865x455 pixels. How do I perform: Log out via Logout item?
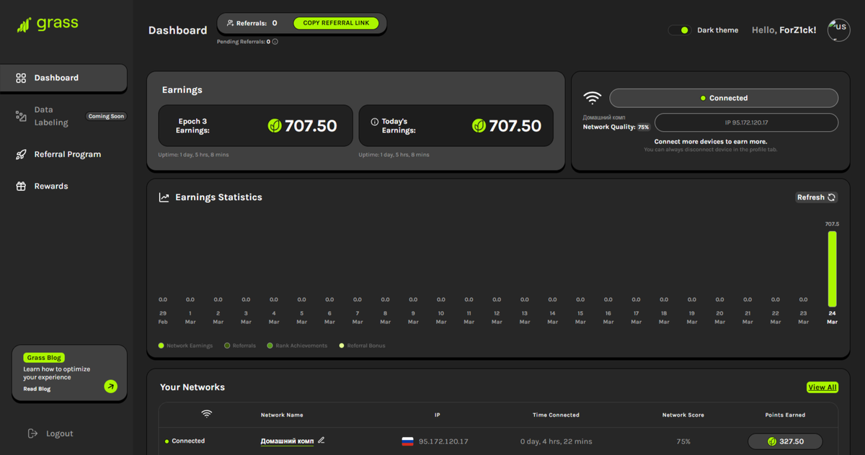50,433
